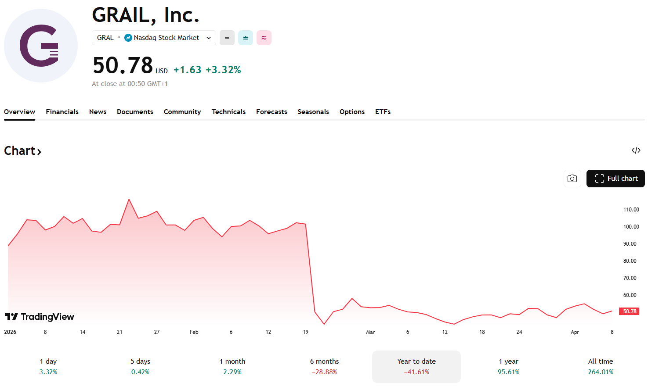The width and height of the screenshot is (648, 390).
Task: Click the GRAIL company logo
Action: (41, 46)
